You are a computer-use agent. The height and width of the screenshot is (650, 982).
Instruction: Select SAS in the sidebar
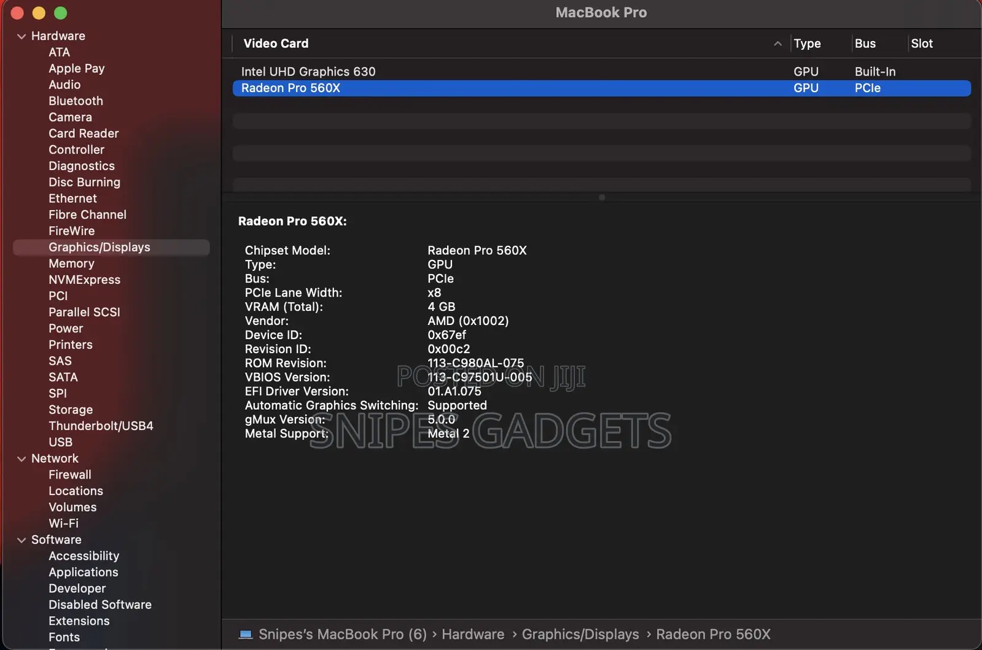60,361
